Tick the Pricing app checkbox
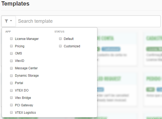This screenshot has width=162, height=119. coord(11,46)
